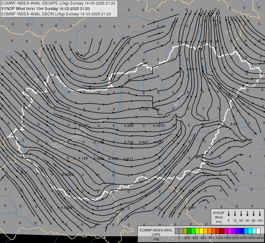Click the 2500 tick label on CAPE scale
This screenshot has width=265, height=243.
(244, 238)
